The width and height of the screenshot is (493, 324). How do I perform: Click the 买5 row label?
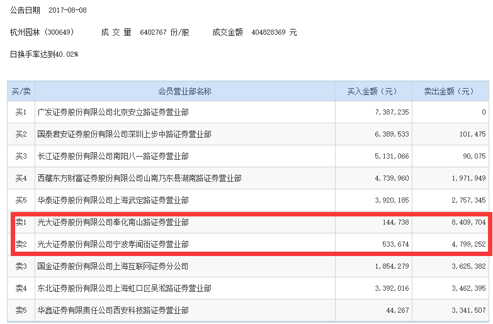coord(21,200)
